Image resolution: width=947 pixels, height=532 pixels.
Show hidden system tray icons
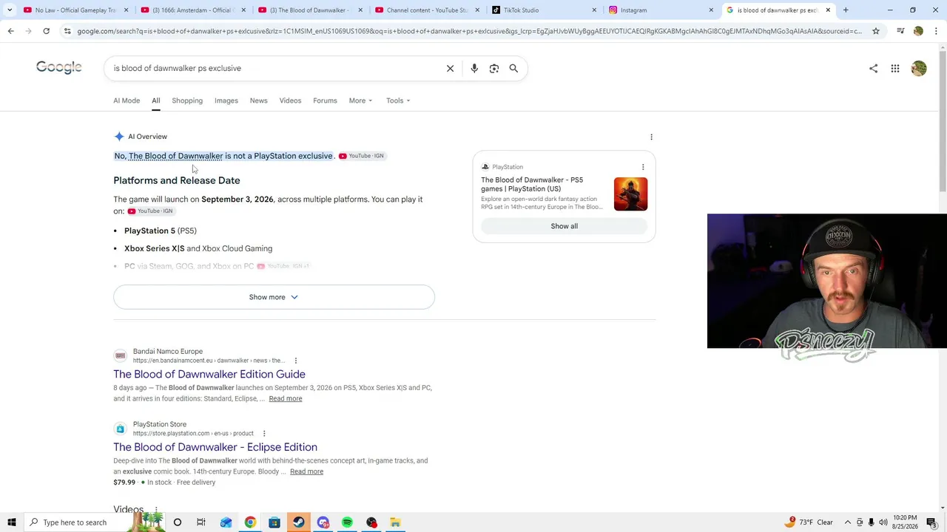coord(848,522)
